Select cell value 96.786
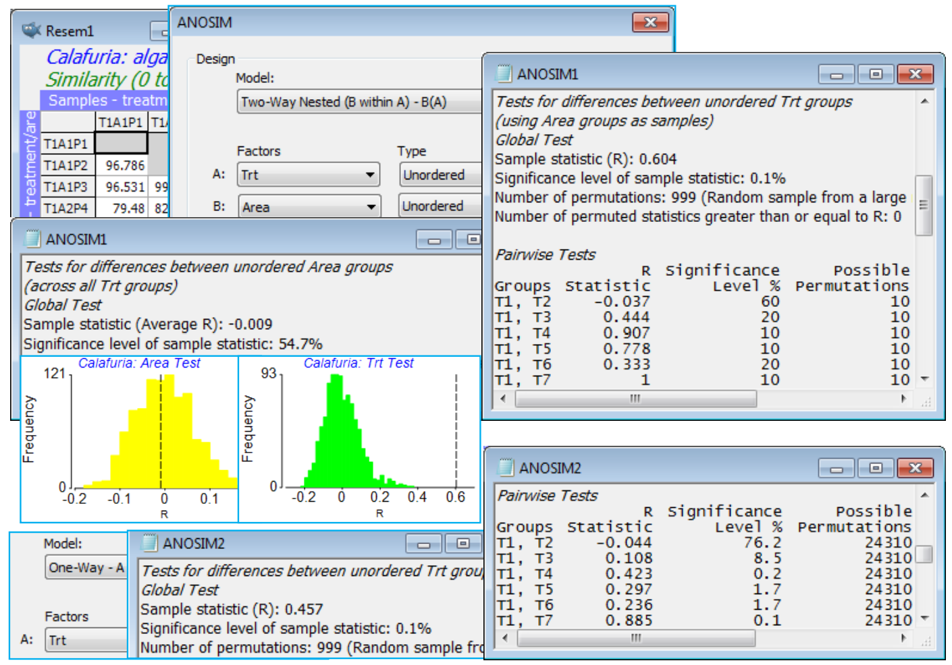 click(122, 165)
